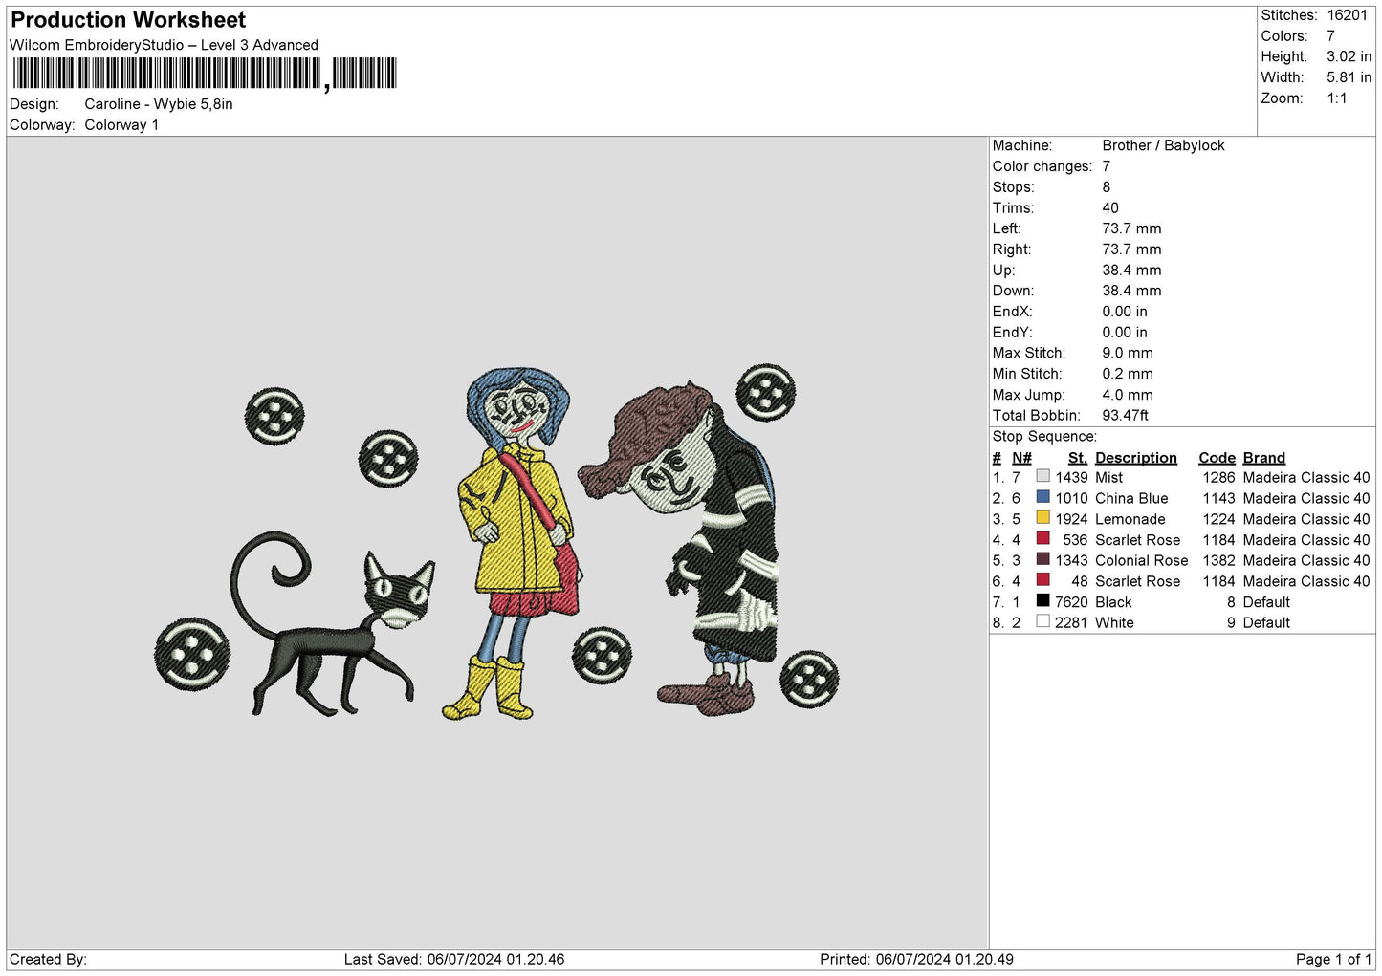Click 'Colorway 1' value
This screenshot has height=976, width=1382.
tap(121, 125)
